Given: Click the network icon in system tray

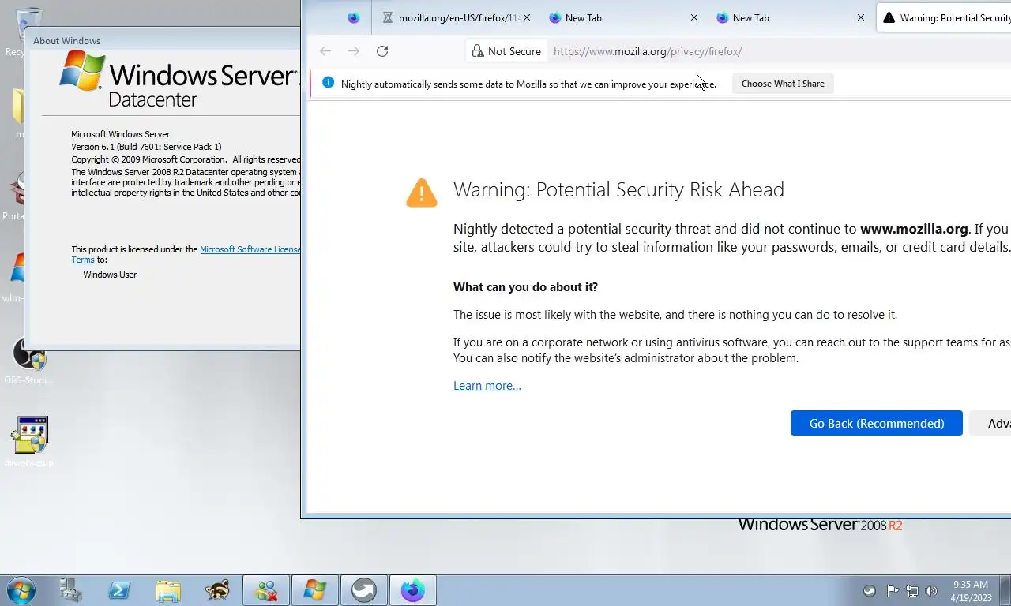Looking at the screenshot, I should (912, 590).
